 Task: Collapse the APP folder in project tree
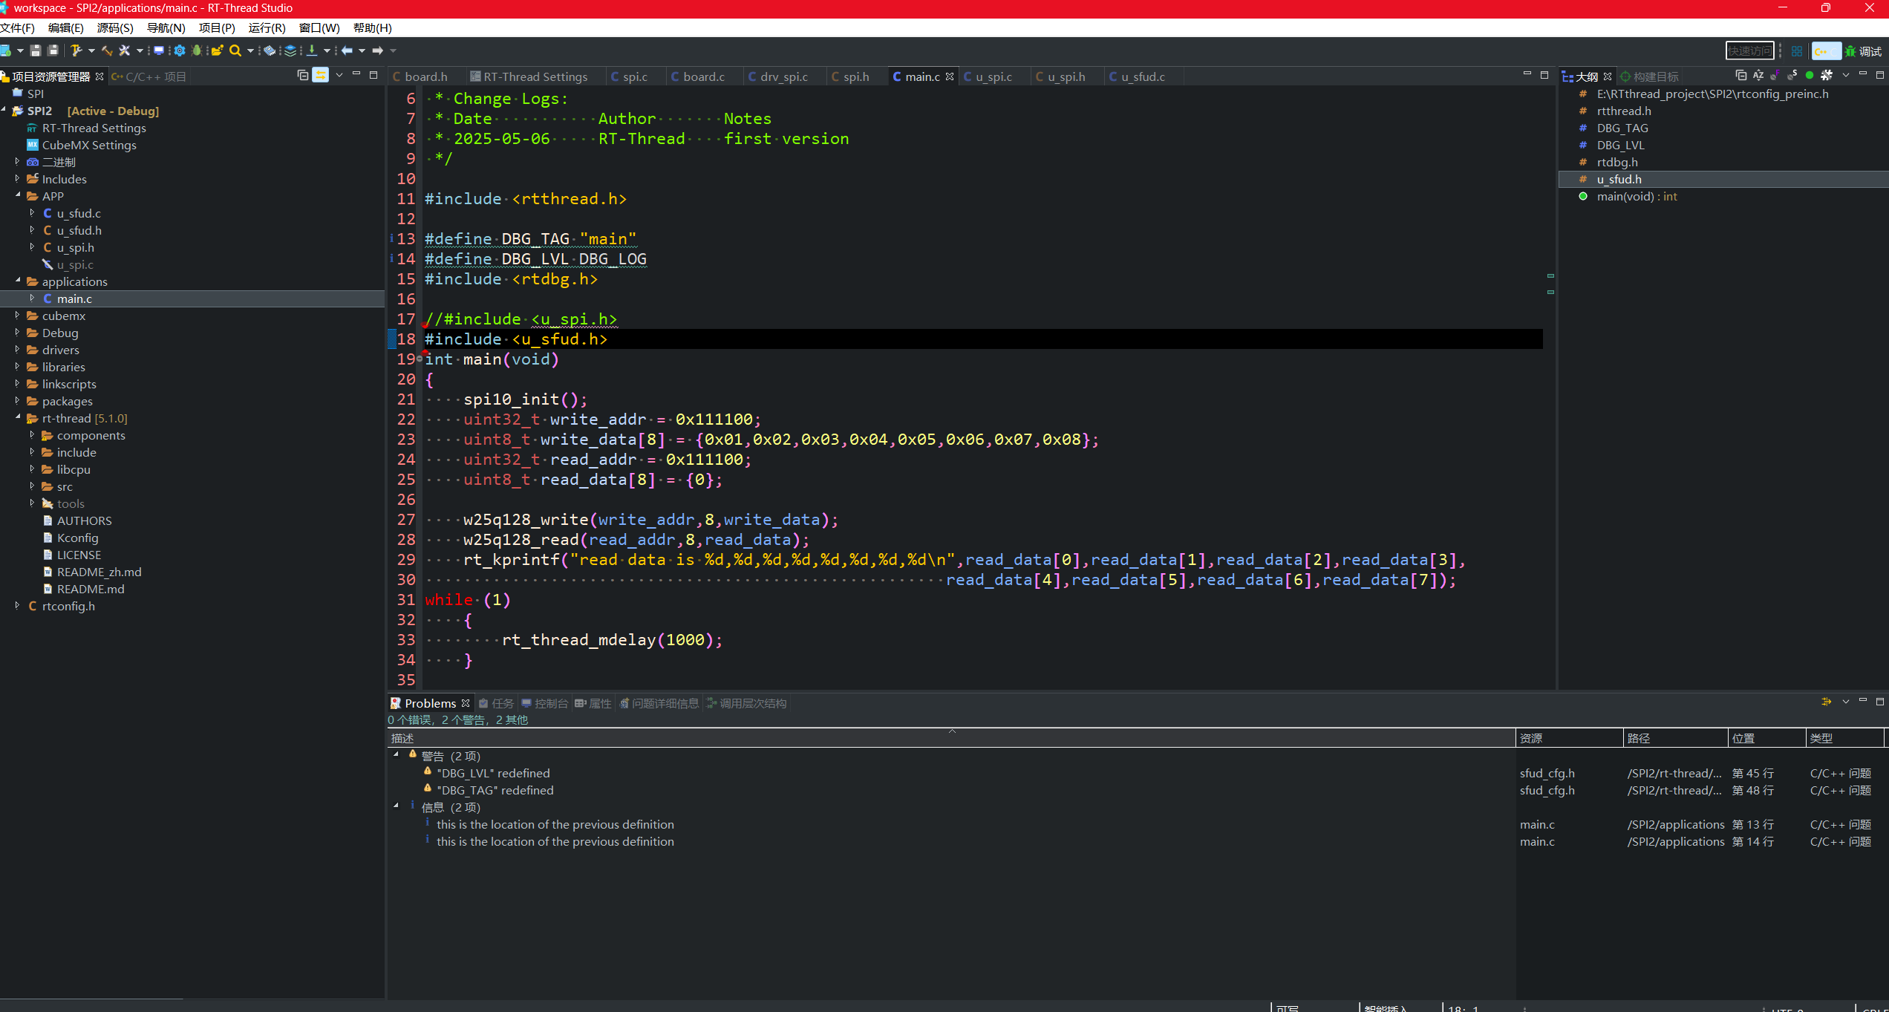[18, 195]
